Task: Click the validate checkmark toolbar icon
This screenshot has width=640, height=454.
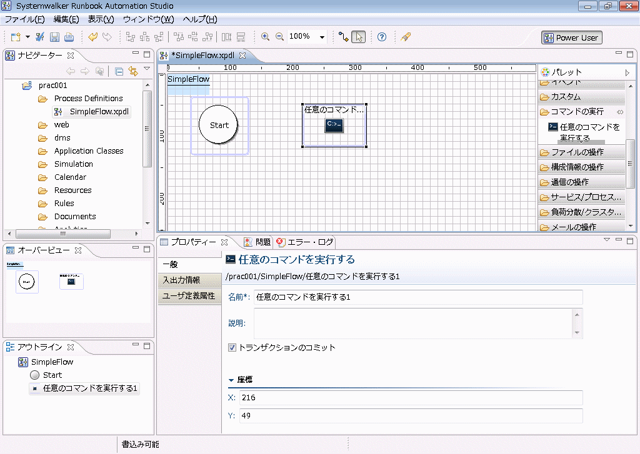Action: coord(40,37)
